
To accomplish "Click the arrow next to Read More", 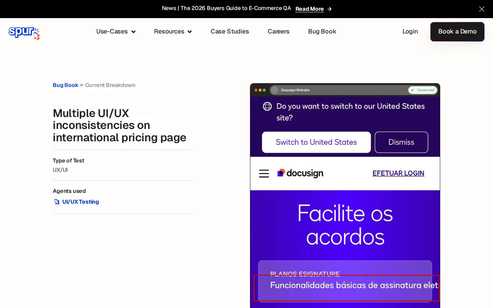I will tap(329, 9).
